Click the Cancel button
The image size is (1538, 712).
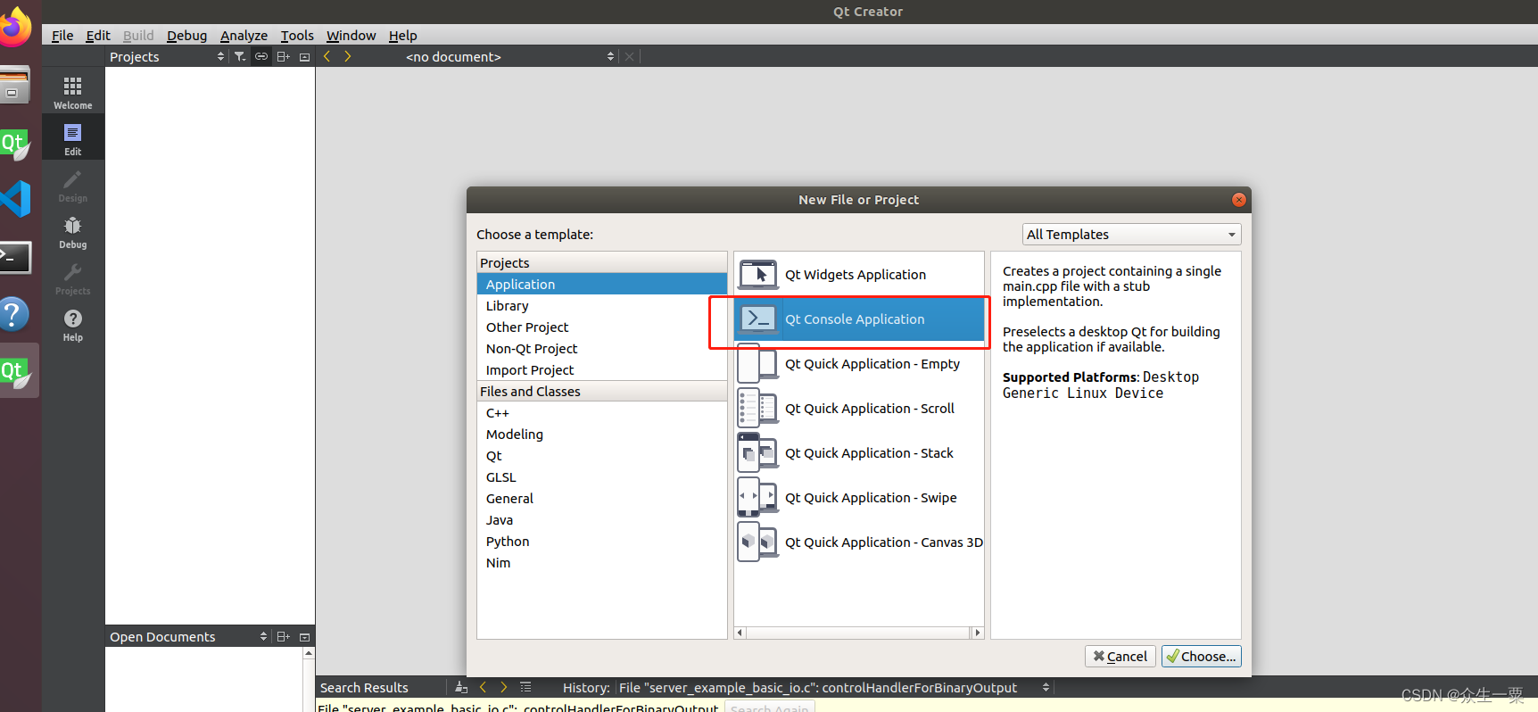pos(1120,656)
